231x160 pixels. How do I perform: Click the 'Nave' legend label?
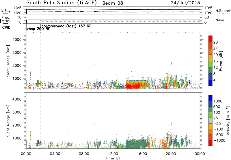coord(220,20)
